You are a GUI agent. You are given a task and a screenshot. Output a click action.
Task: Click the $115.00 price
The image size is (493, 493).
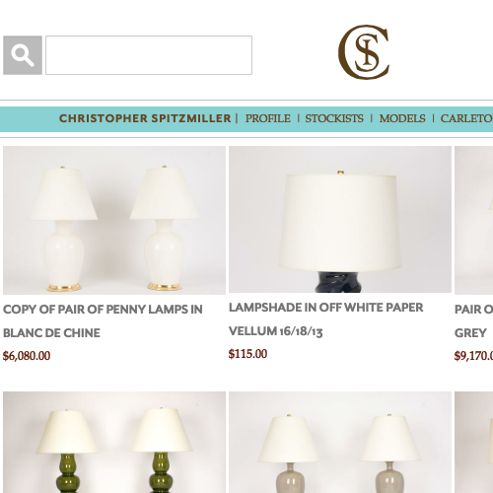(x=247, y=354)
